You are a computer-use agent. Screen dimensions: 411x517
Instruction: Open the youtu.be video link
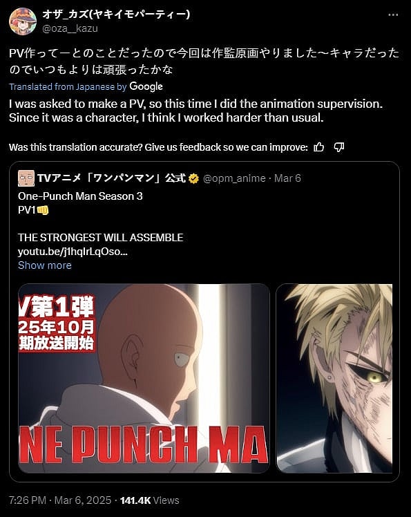coord(73,252)
